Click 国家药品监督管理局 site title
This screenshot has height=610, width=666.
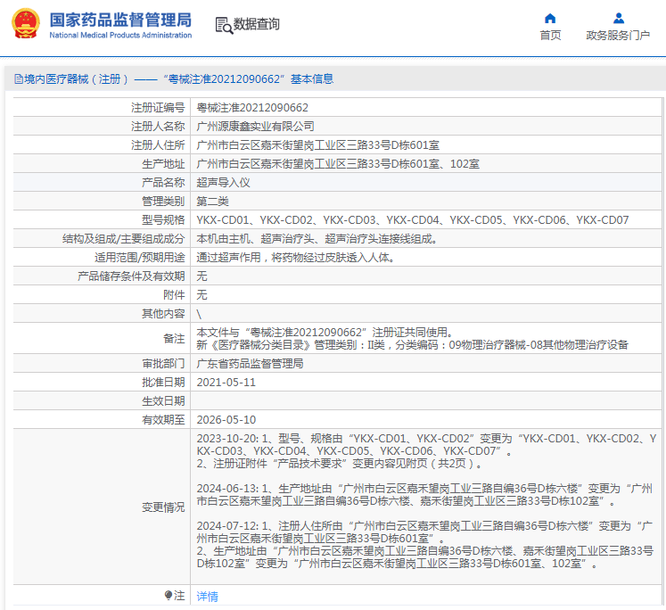[x=120, y=20]
